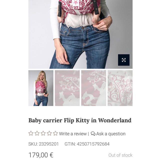Click the product title Baby carrier Flip Kitty
The width and height of the screenshot is (160, 160).
click(x=80, y=120)
